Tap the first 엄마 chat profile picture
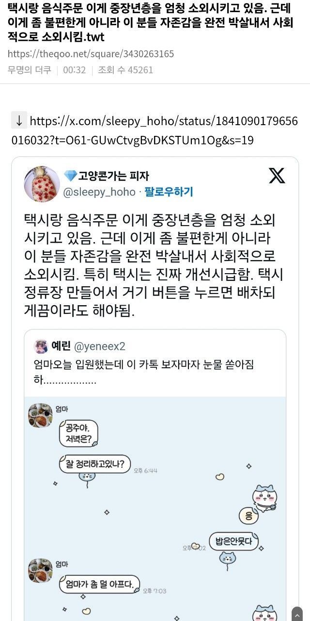This screenshot has height=621, width=310. point(41,416)
